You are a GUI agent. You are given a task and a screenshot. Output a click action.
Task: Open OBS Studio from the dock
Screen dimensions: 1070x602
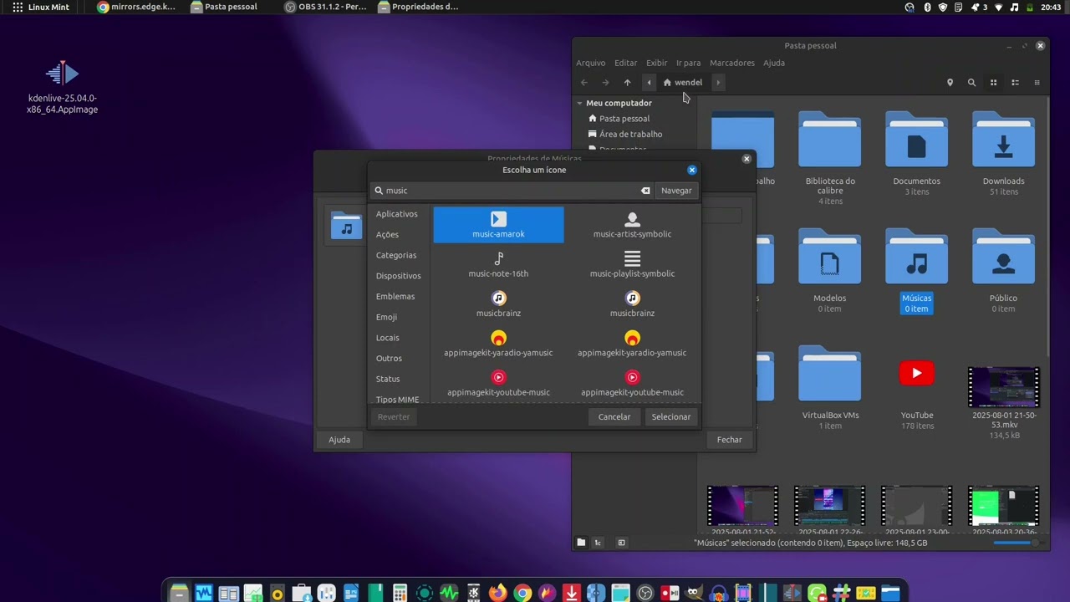click(645, 594)
